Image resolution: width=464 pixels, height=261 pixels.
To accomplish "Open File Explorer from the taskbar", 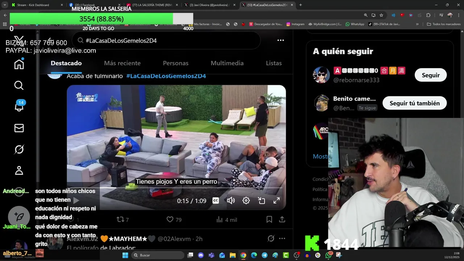I will [233, 255].
